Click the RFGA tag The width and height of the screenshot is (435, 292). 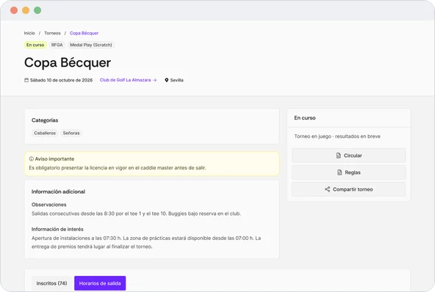tap(57, 45)
